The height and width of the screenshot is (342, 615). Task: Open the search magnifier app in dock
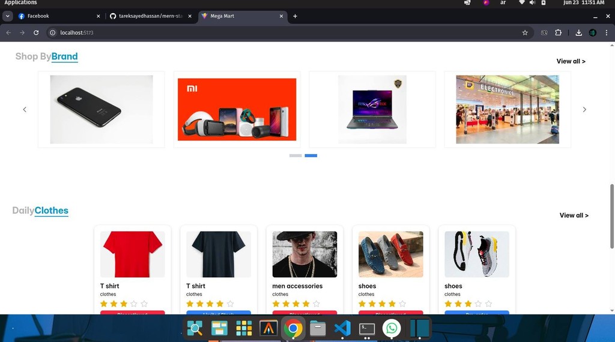(x=195, y=328)
